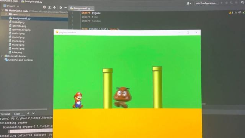Click the Python file icon beside Assignment8.py in tree
This screenshot has height=138, width=245.
pos(10,18)
